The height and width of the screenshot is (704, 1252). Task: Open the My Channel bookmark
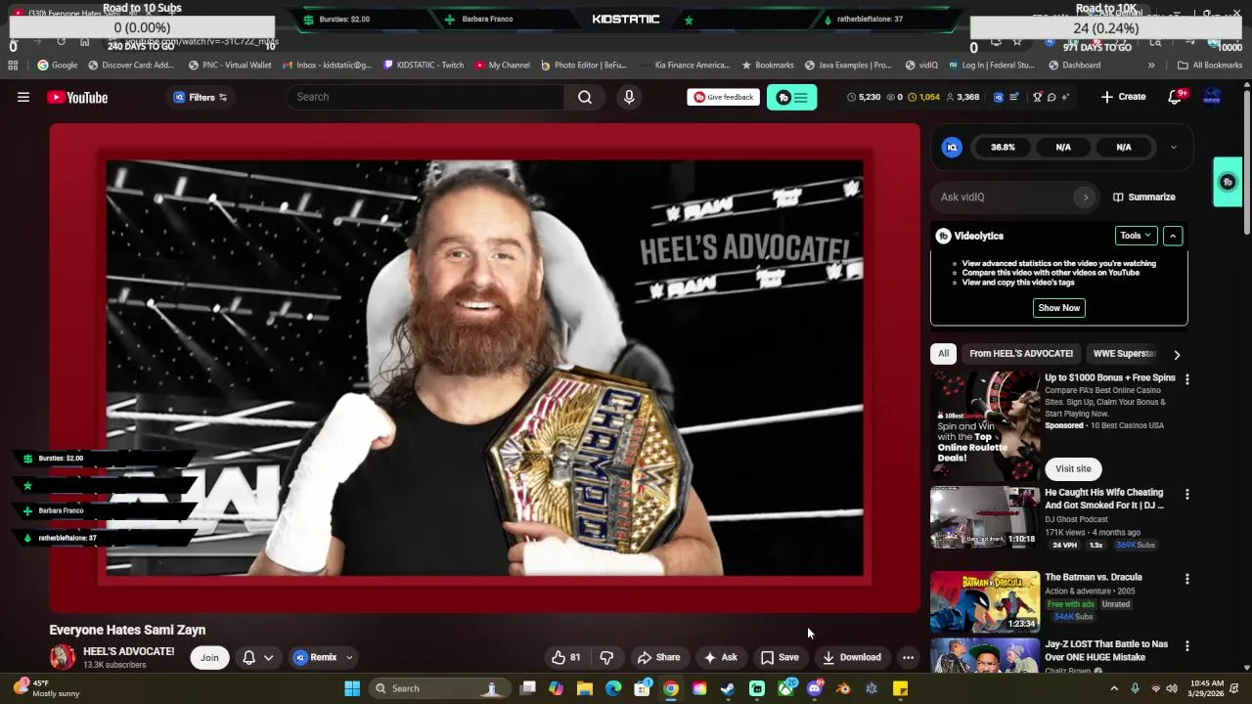(x=503, y=66)
